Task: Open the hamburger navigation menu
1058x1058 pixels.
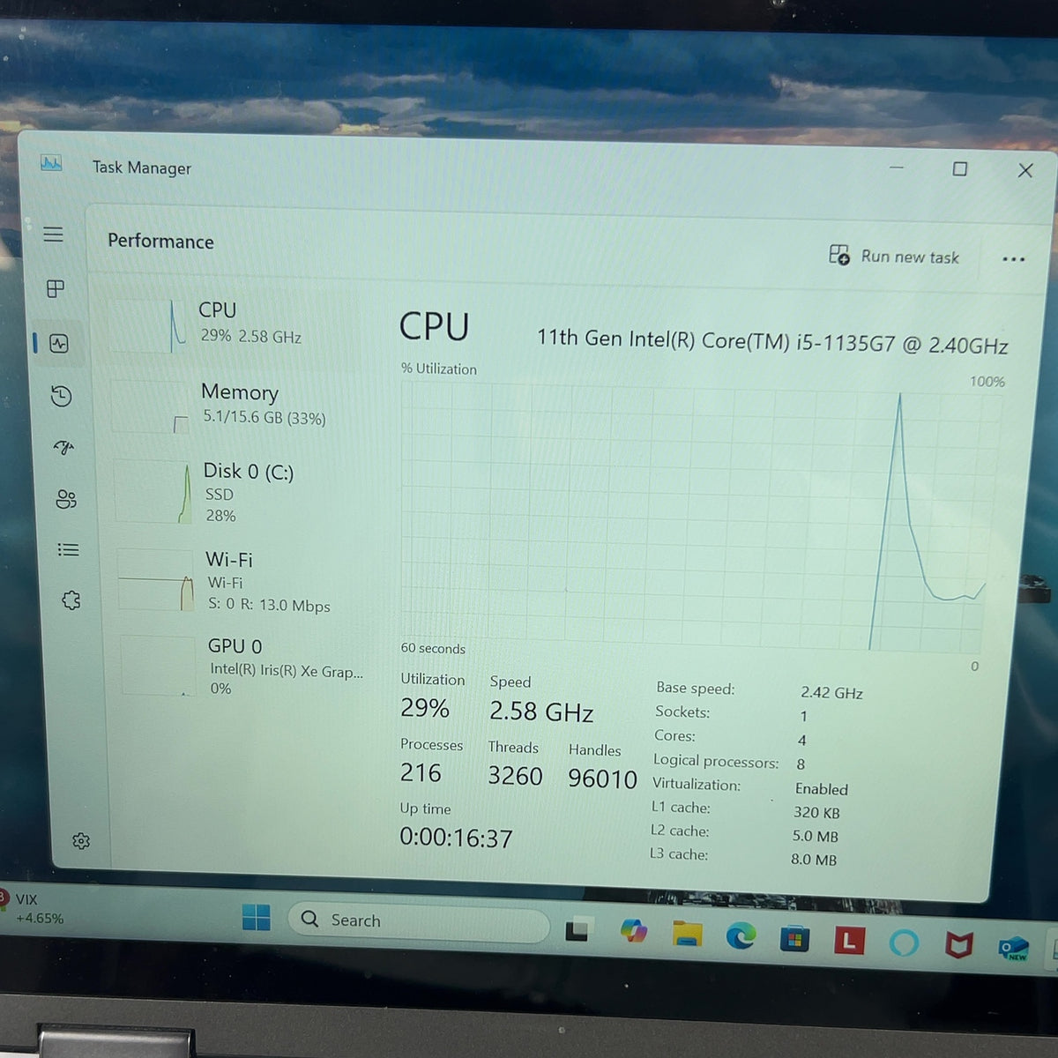Action: (53, 235)
